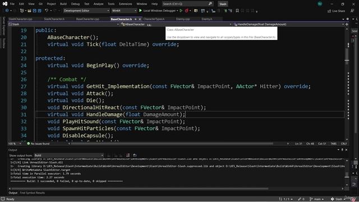Click the pending changes pencil icon
This screenshot has width=359, height=202.
[300, 199]
